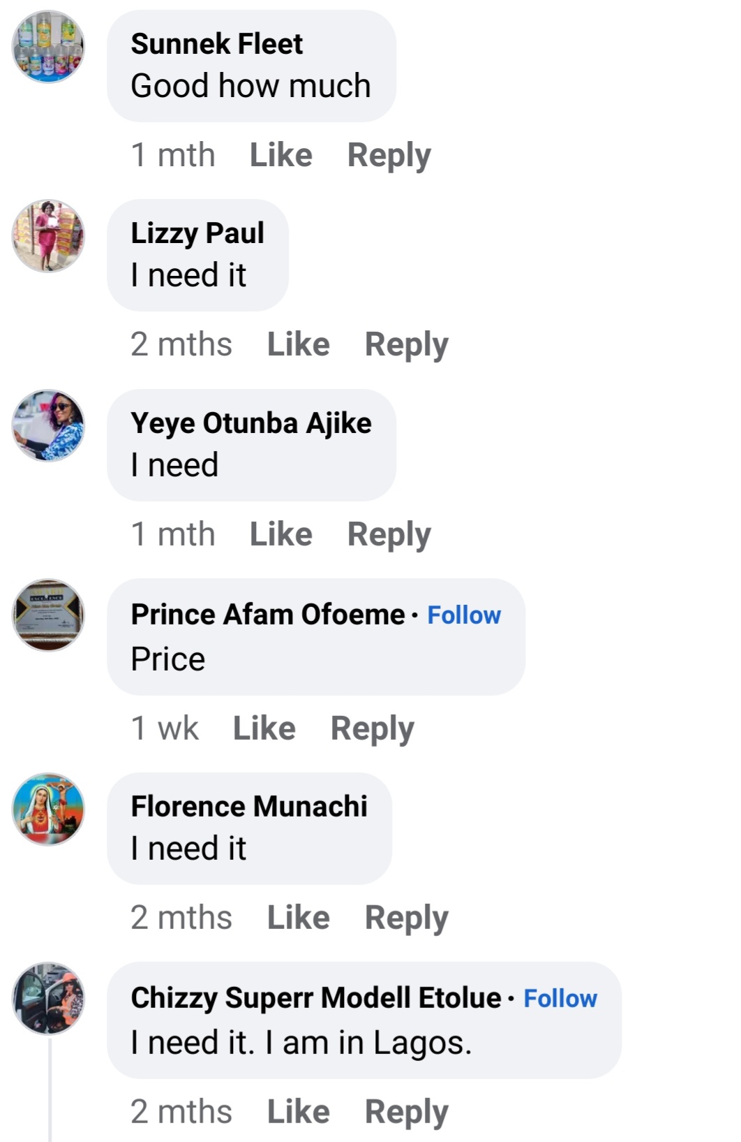Like Florence Munachi's comment
The width and height of the screenshot is (741, 1142).
coord(298,918)
